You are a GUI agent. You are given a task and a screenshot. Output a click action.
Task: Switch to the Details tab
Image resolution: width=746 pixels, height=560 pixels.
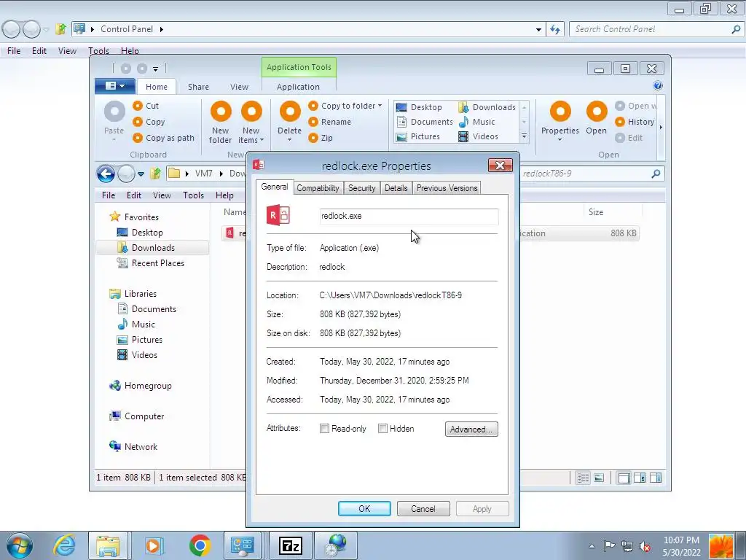[x=396, y=188]
